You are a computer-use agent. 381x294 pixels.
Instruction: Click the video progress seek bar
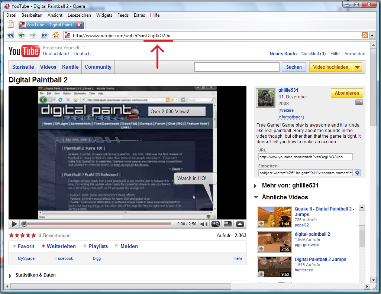[x=99, y=224]
